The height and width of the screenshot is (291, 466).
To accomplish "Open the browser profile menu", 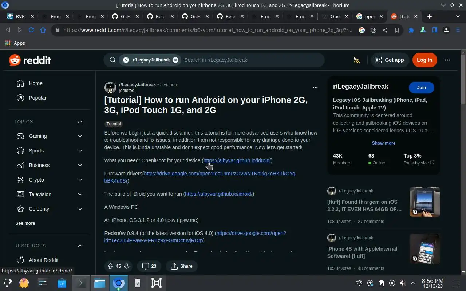I will (x=446, y=30).
